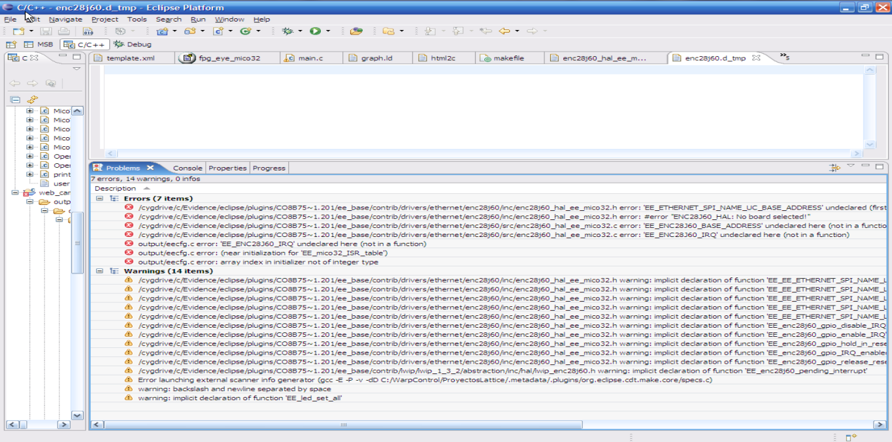Open the Help menu
The height and width of the screenshot is (442, 892).
pyautogui.click(x=261, y=19)
